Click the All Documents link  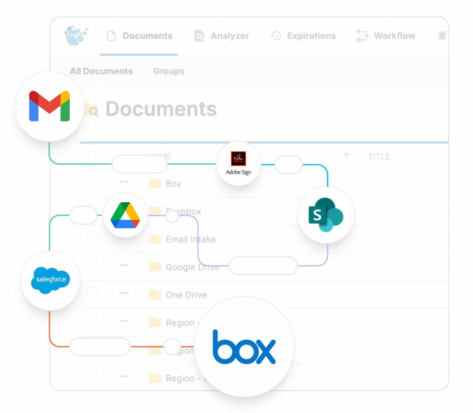click(101, 71)
